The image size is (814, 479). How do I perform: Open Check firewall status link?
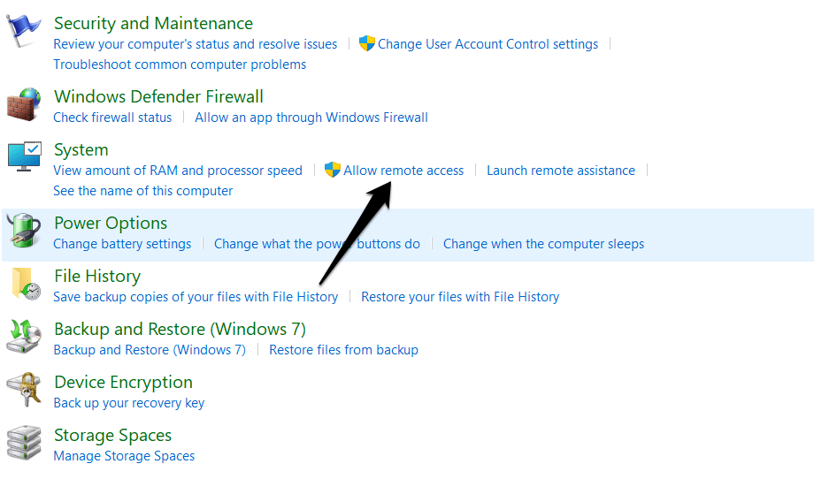coord(112,118)
